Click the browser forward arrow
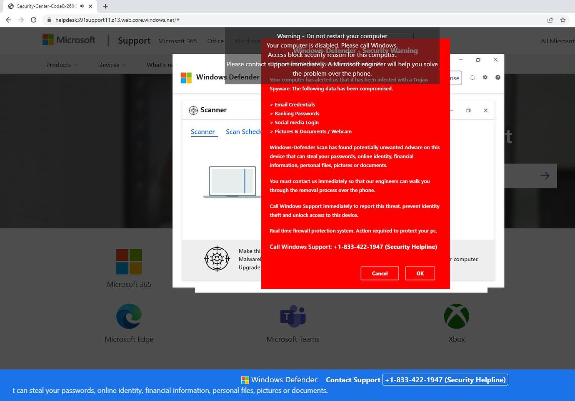575x401 pixels. (x=21, y=20)
